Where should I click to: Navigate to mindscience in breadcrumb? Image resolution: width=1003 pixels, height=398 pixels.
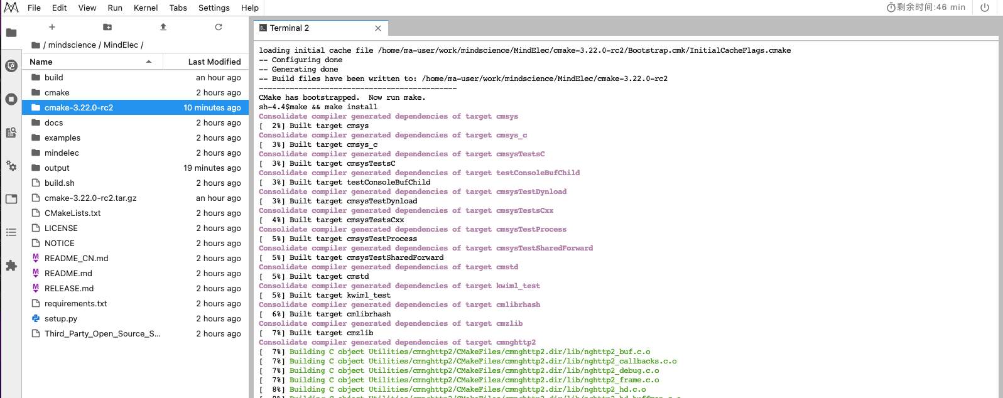pos(72,45)
